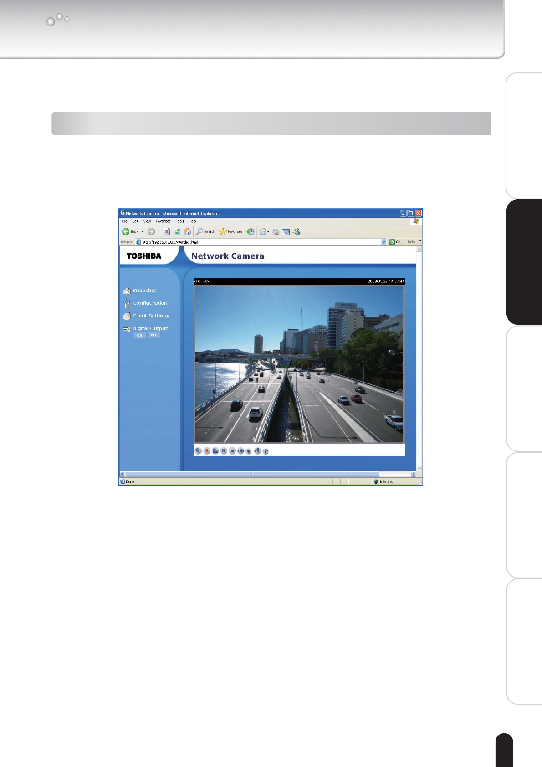The width and height of the screenshot is (542, 767).
Task: Click the browser Back button
Action: point(130,231)
